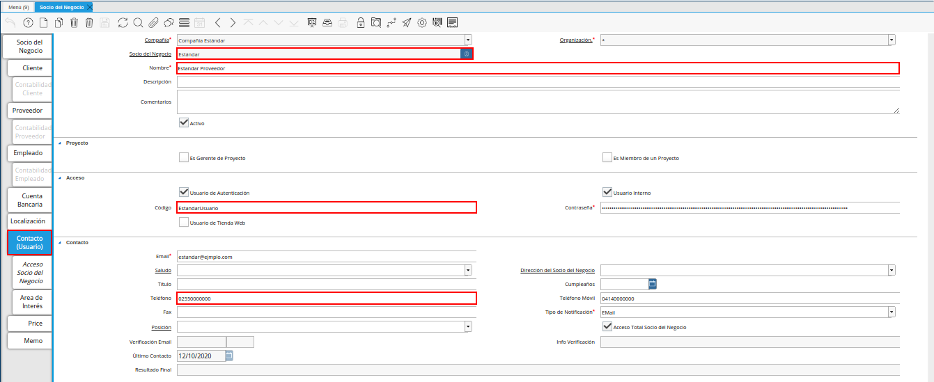Go to detail tab with right chevron
The width and height of the screenshot is (934, 382).
(233, 22)
